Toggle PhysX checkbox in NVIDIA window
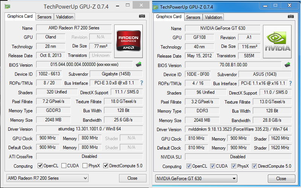This screenshot has width=301, height=188. 234,166
